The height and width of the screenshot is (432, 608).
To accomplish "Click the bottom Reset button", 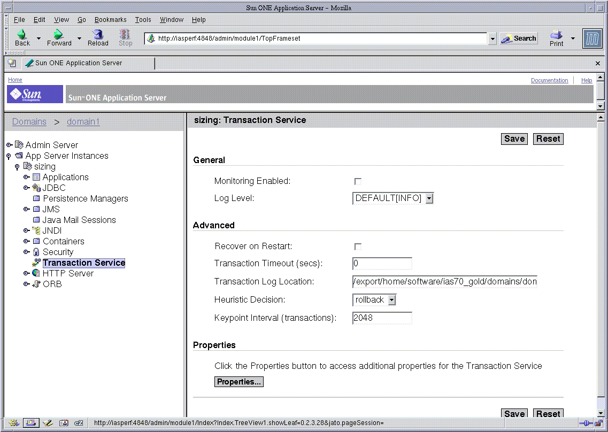I will (548, 413).
